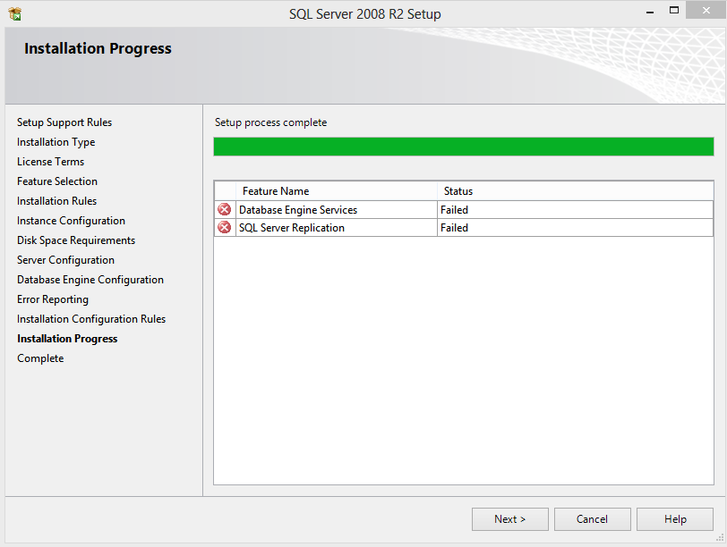Viewport: 727px width, 547px height.
Task: Select the Installation Rules step
Action: coord(56,201)
